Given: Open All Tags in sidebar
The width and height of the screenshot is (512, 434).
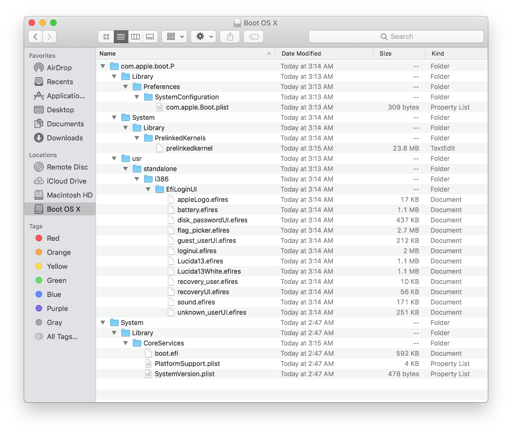Looking at the screenshot, I should click(60, 337).
